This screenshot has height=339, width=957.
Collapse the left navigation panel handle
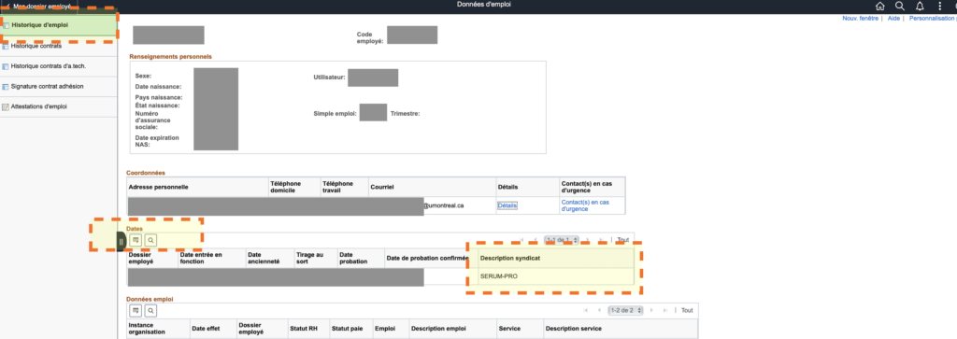coord(121,242)
